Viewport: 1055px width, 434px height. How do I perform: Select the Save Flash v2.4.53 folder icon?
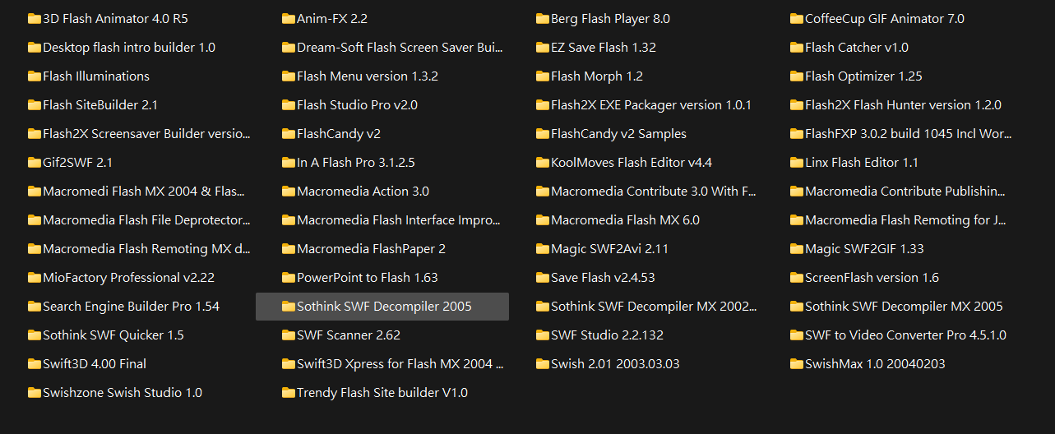pos(542,278)
